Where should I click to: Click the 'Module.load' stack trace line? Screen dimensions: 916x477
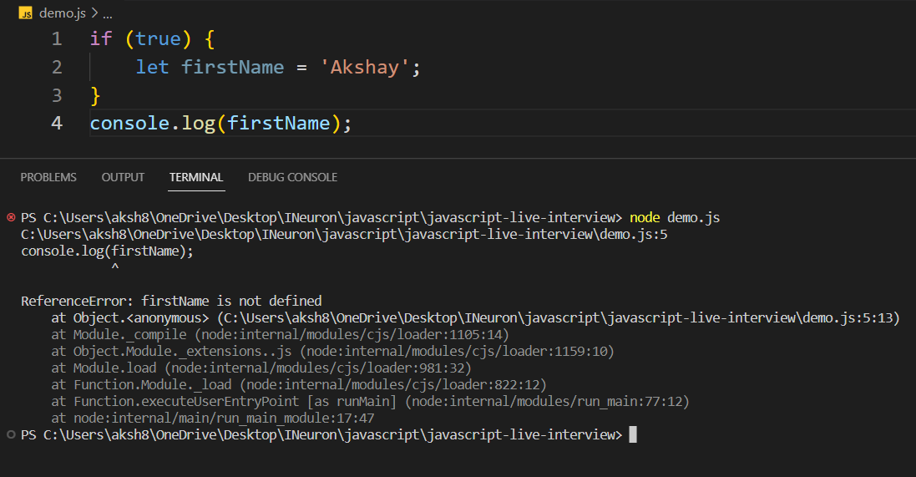(261, 368)
